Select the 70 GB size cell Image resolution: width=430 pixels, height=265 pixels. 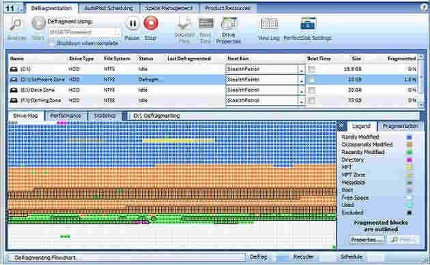[x=355, y=100]
